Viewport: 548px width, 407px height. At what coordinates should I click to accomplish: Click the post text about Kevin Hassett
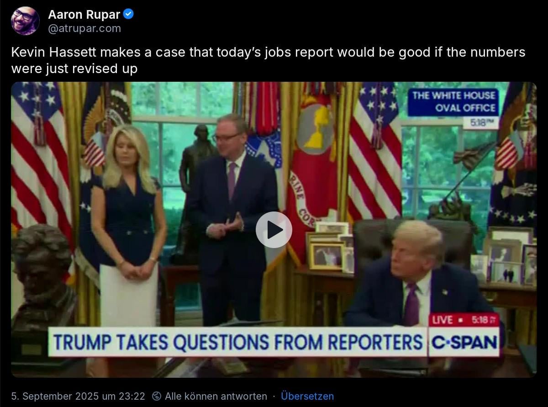268,60
